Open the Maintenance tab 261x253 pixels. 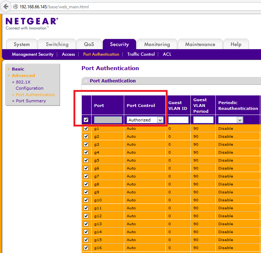click(x=200, y=44)
